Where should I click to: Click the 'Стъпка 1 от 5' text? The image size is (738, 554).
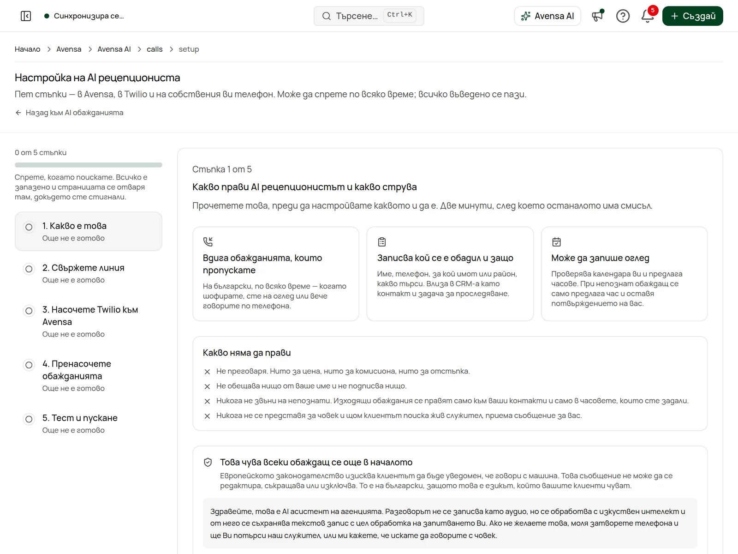222,169
